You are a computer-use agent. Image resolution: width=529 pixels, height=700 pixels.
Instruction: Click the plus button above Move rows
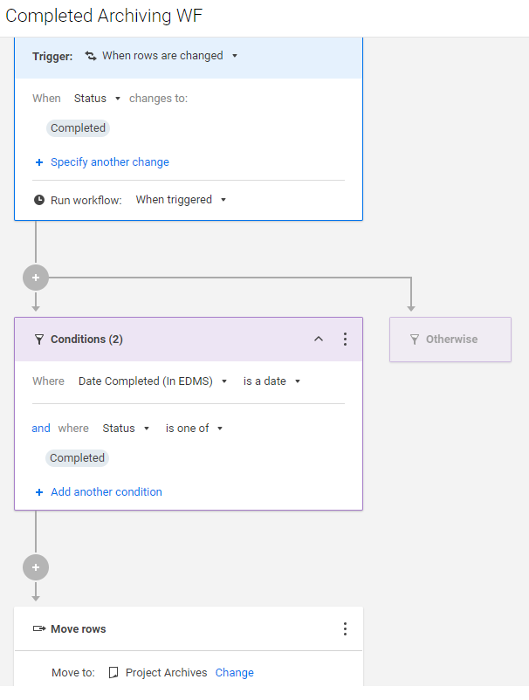36,567
